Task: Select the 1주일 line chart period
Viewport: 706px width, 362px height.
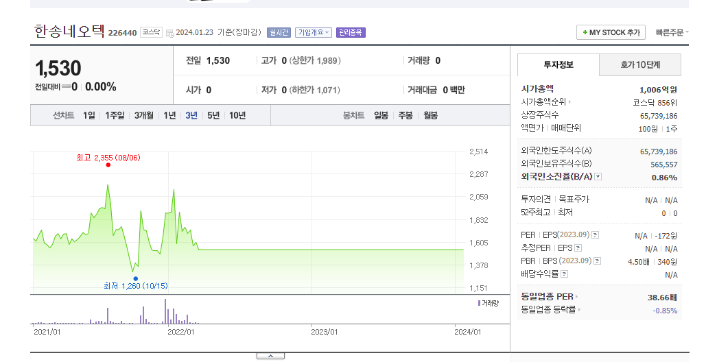Action: click(115, 116)
